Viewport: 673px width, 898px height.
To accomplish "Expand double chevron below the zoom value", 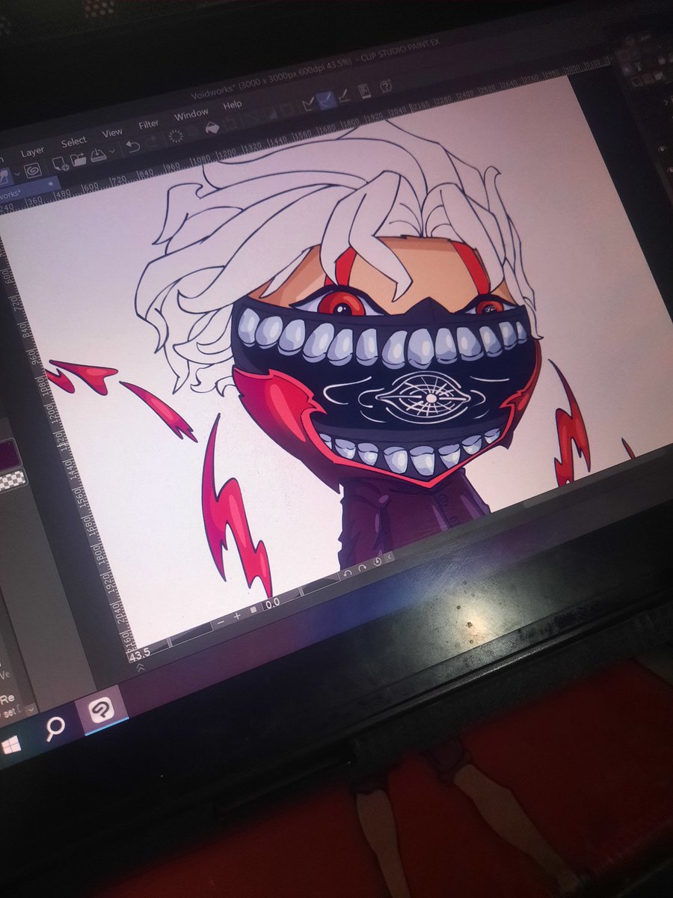I will coord(141,668).
